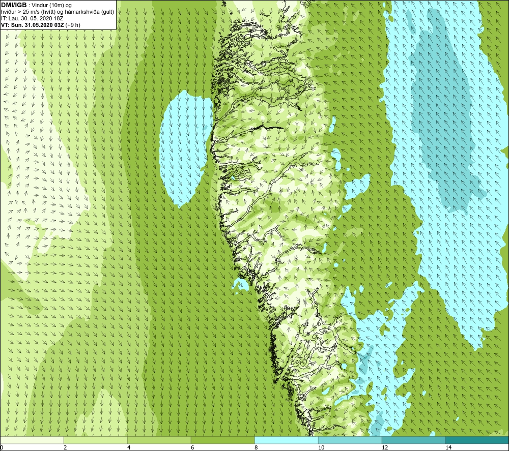Select the 10–12 m/s turquoise swatch
Viewport: 509px width, 451px height.
tap(350, 440)
